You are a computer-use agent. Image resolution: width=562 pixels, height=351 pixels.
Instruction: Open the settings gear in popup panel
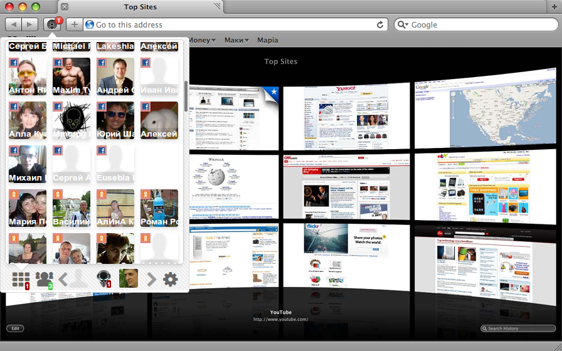coord(171,279)
